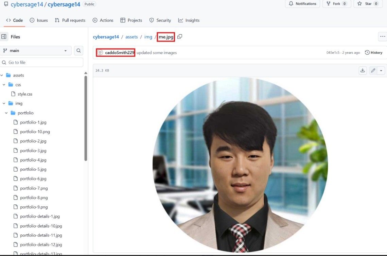Copy the file path using copy icon
This screenshot has height=256, width=387.
[x=180, y=36]
